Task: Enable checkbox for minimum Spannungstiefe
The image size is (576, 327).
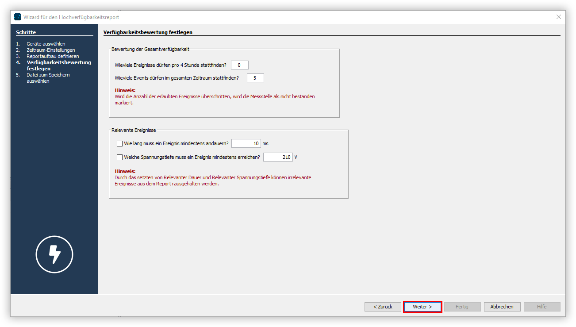Action: [x=119, y=157]
